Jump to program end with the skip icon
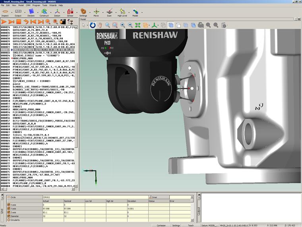 (41, 22)
